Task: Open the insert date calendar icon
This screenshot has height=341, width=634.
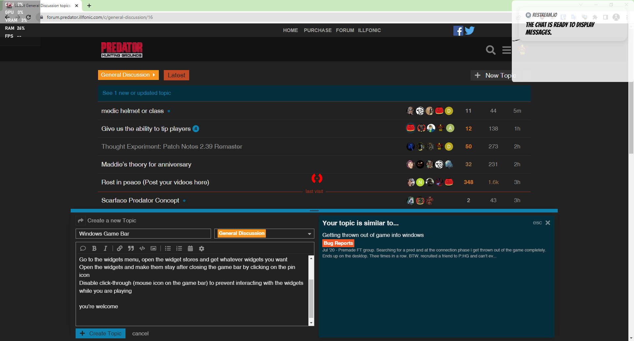Action: click(190, 248)
